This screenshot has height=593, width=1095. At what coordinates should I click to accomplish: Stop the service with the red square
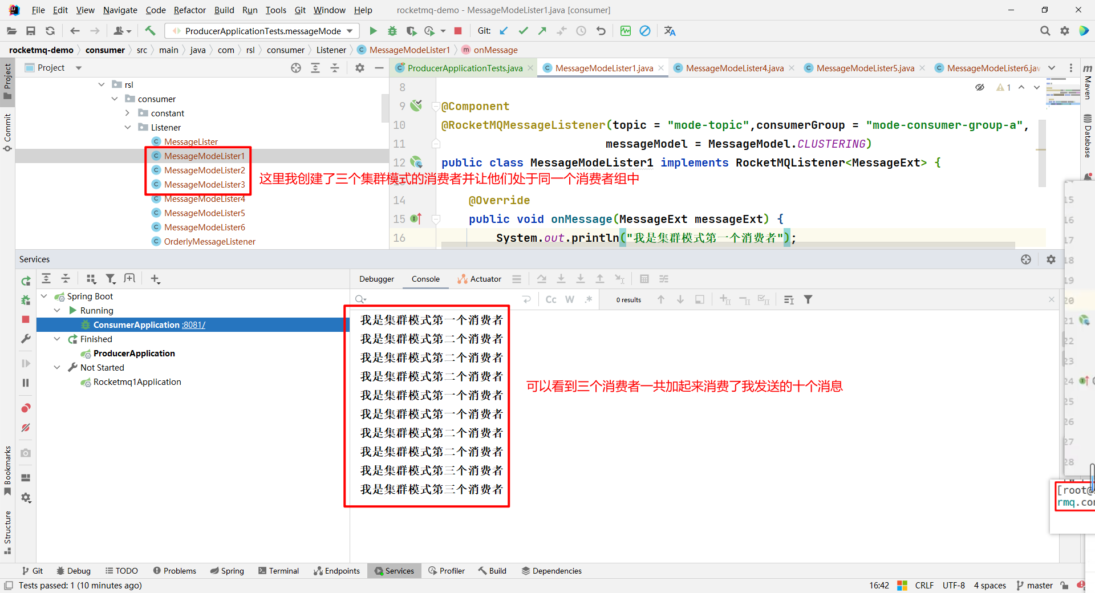(x=26, y=319)
